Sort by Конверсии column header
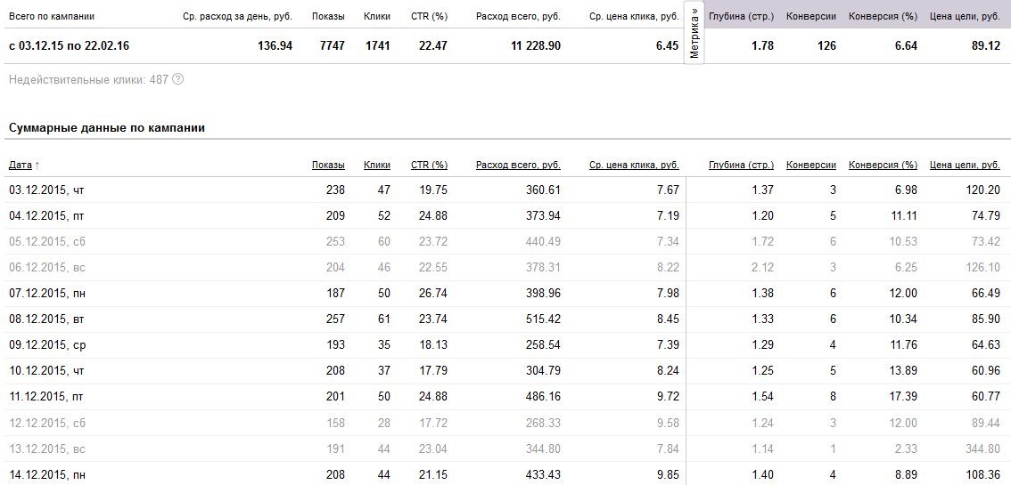Viewport: 1011px width, 485px height. coord(811,166)
